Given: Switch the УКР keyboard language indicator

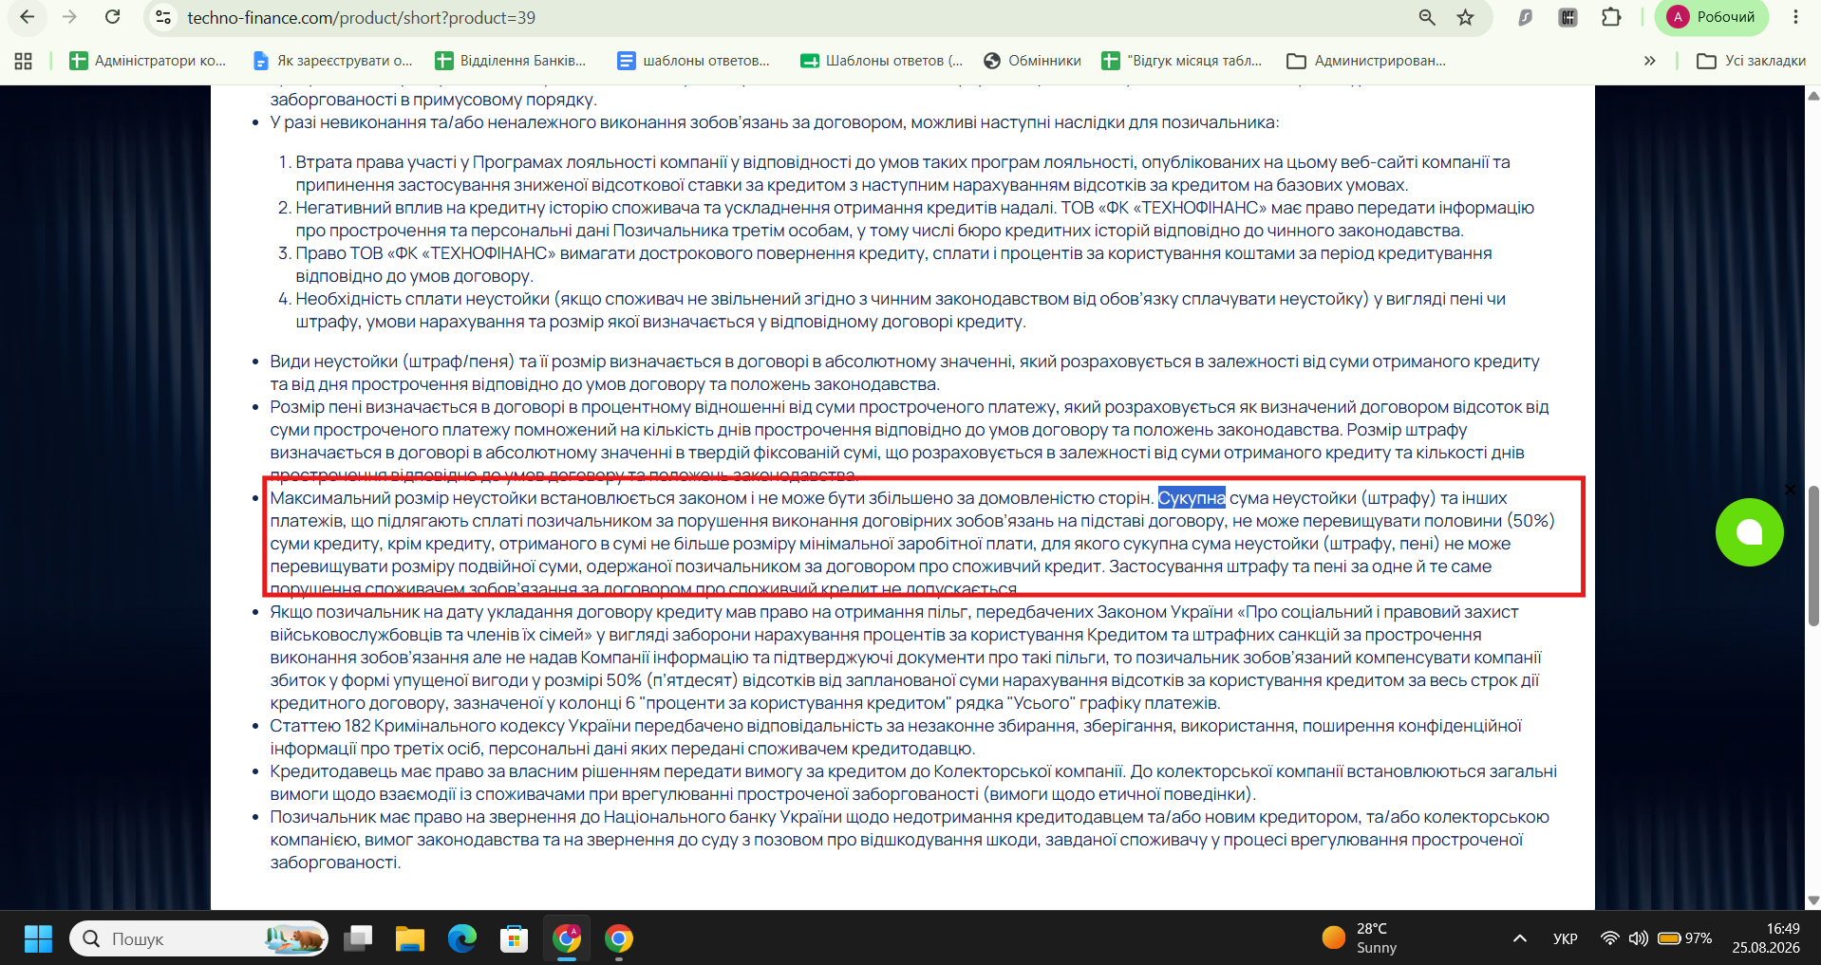Looking at the screenshot, I should (1565, 938).
